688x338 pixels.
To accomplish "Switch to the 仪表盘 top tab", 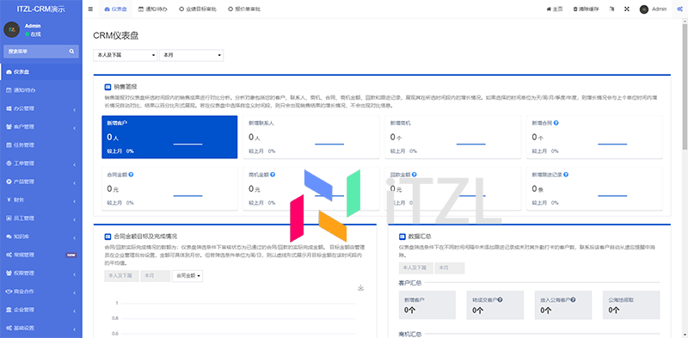I will [116, 9].
